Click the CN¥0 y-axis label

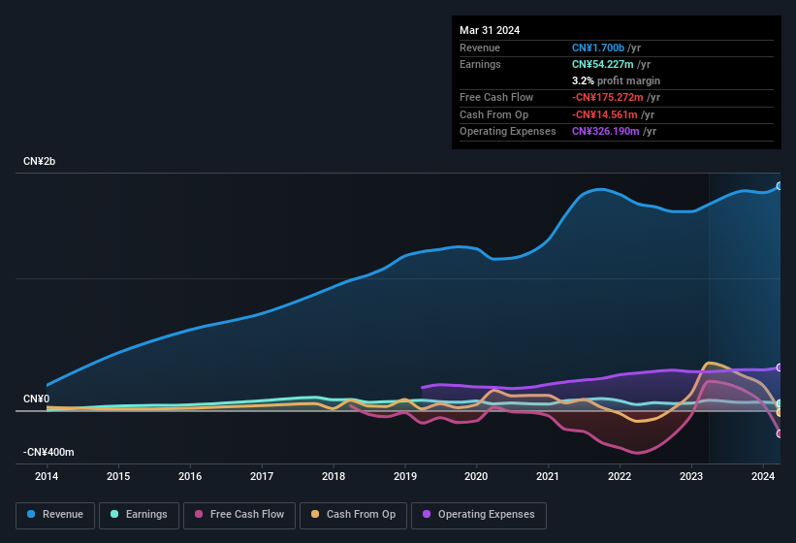[36, 399]
